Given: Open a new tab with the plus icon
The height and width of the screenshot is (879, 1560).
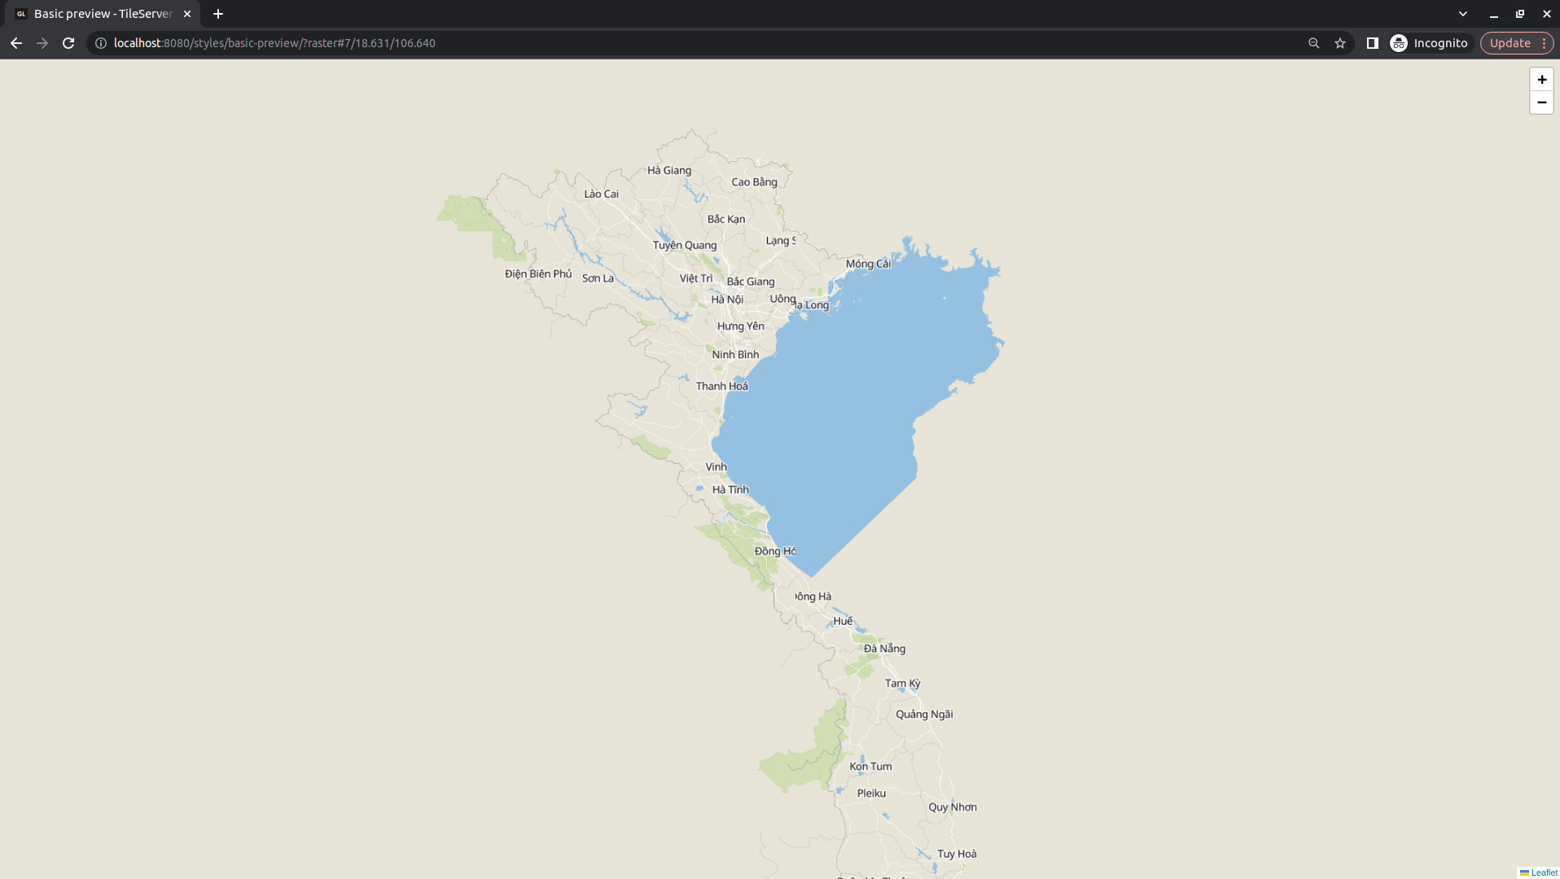Looking at the screenshot, I should pyautogui.click(x=217, y=13).
